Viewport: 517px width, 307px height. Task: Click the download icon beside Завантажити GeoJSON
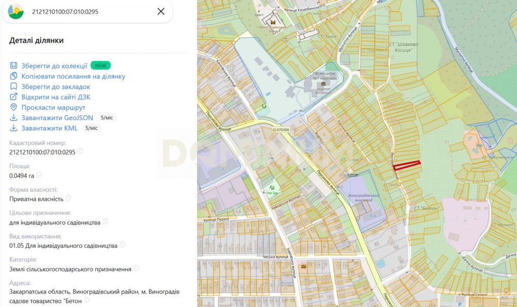tap(13, 117)
